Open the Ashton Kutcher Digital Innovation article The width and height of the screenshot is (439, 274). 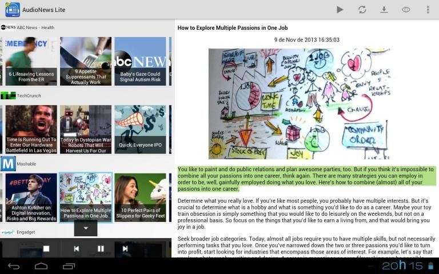pyautogui.click(x=31, y=198)
